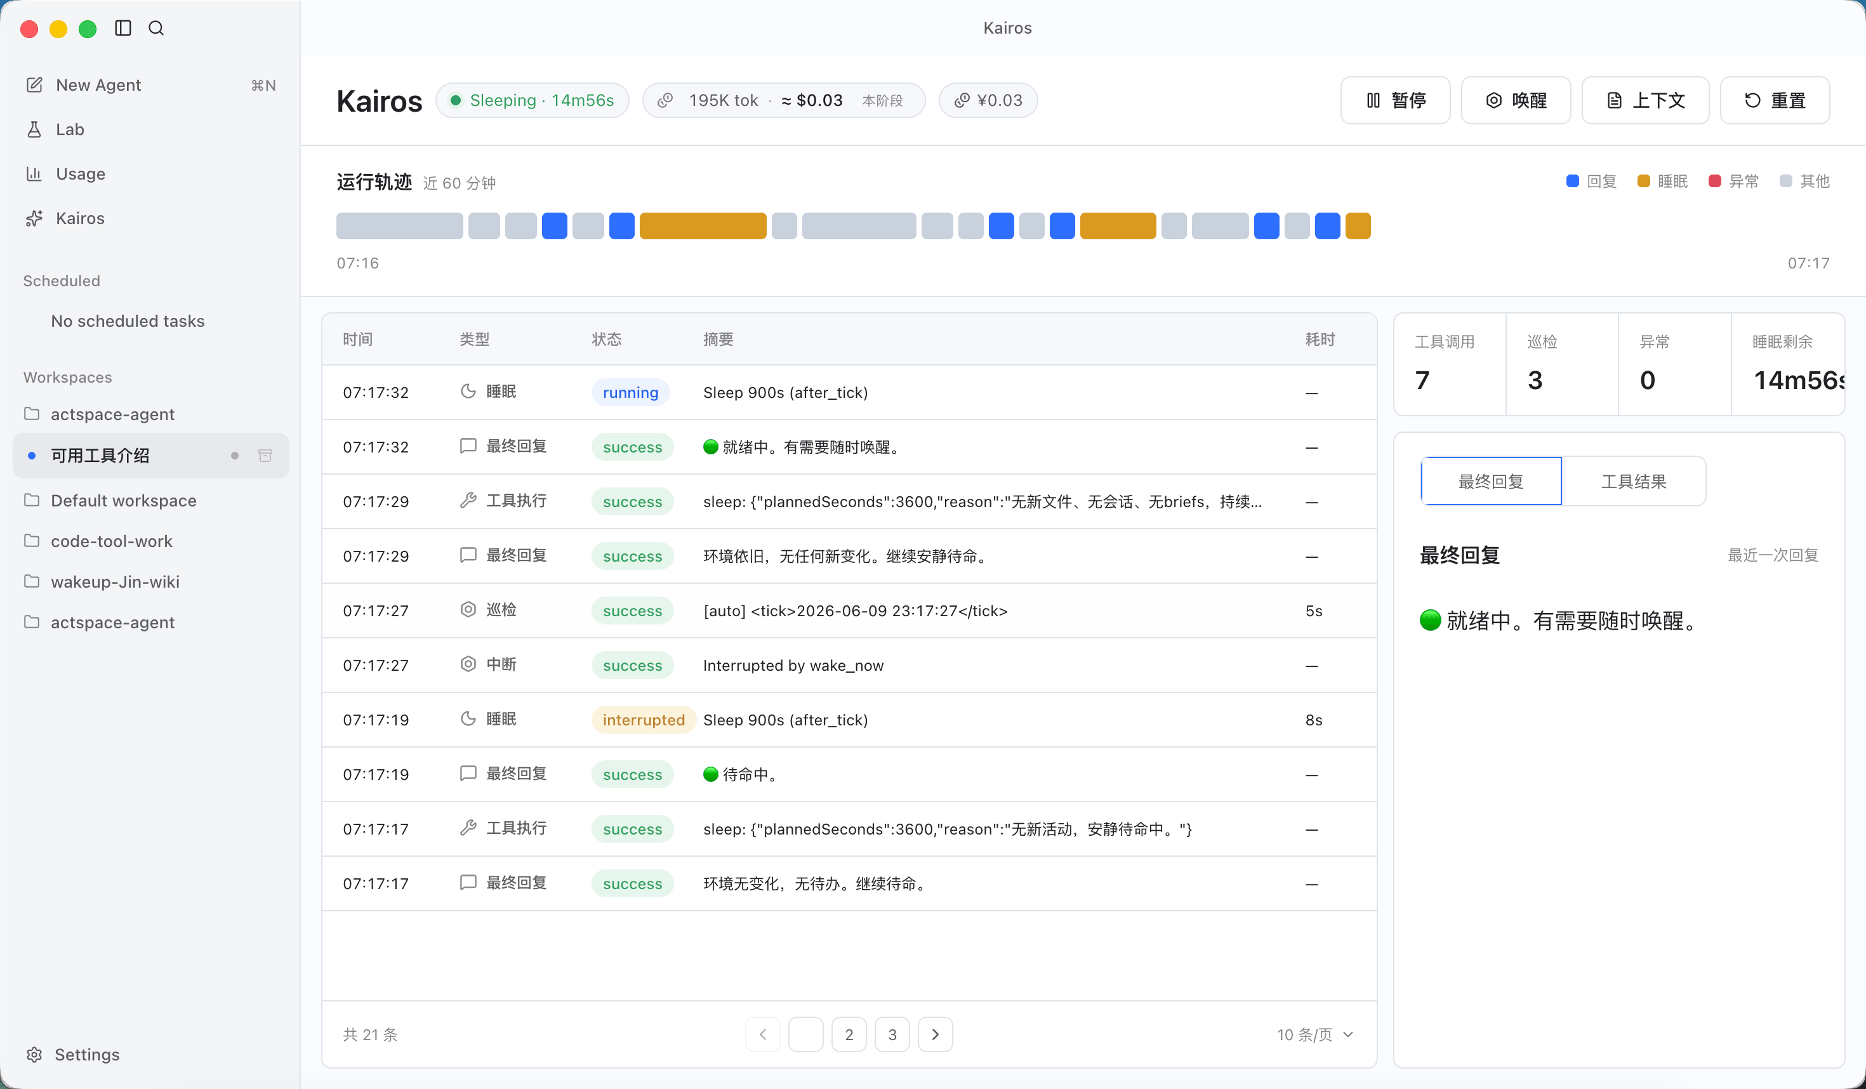The height and width of the screenshot is (1089, 1866).
Task: Archive the 可用工具介绍 conversation
Action: coord(265,455)
